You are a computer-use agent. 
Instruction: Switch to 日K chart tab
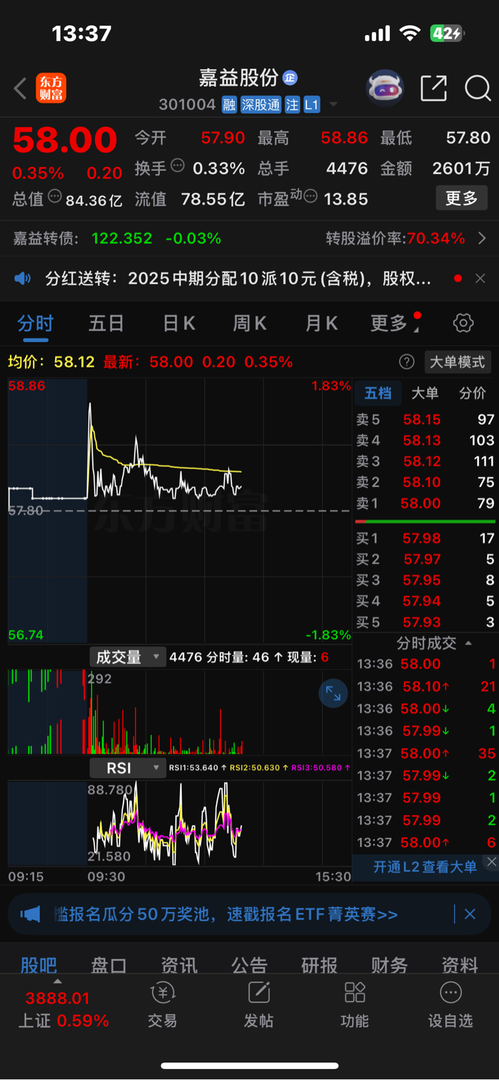coord(179,323)
